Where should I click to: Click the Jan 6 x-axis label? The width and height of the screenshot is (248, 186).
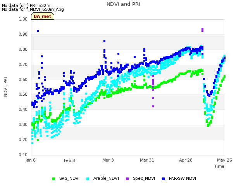pos(30,160)
